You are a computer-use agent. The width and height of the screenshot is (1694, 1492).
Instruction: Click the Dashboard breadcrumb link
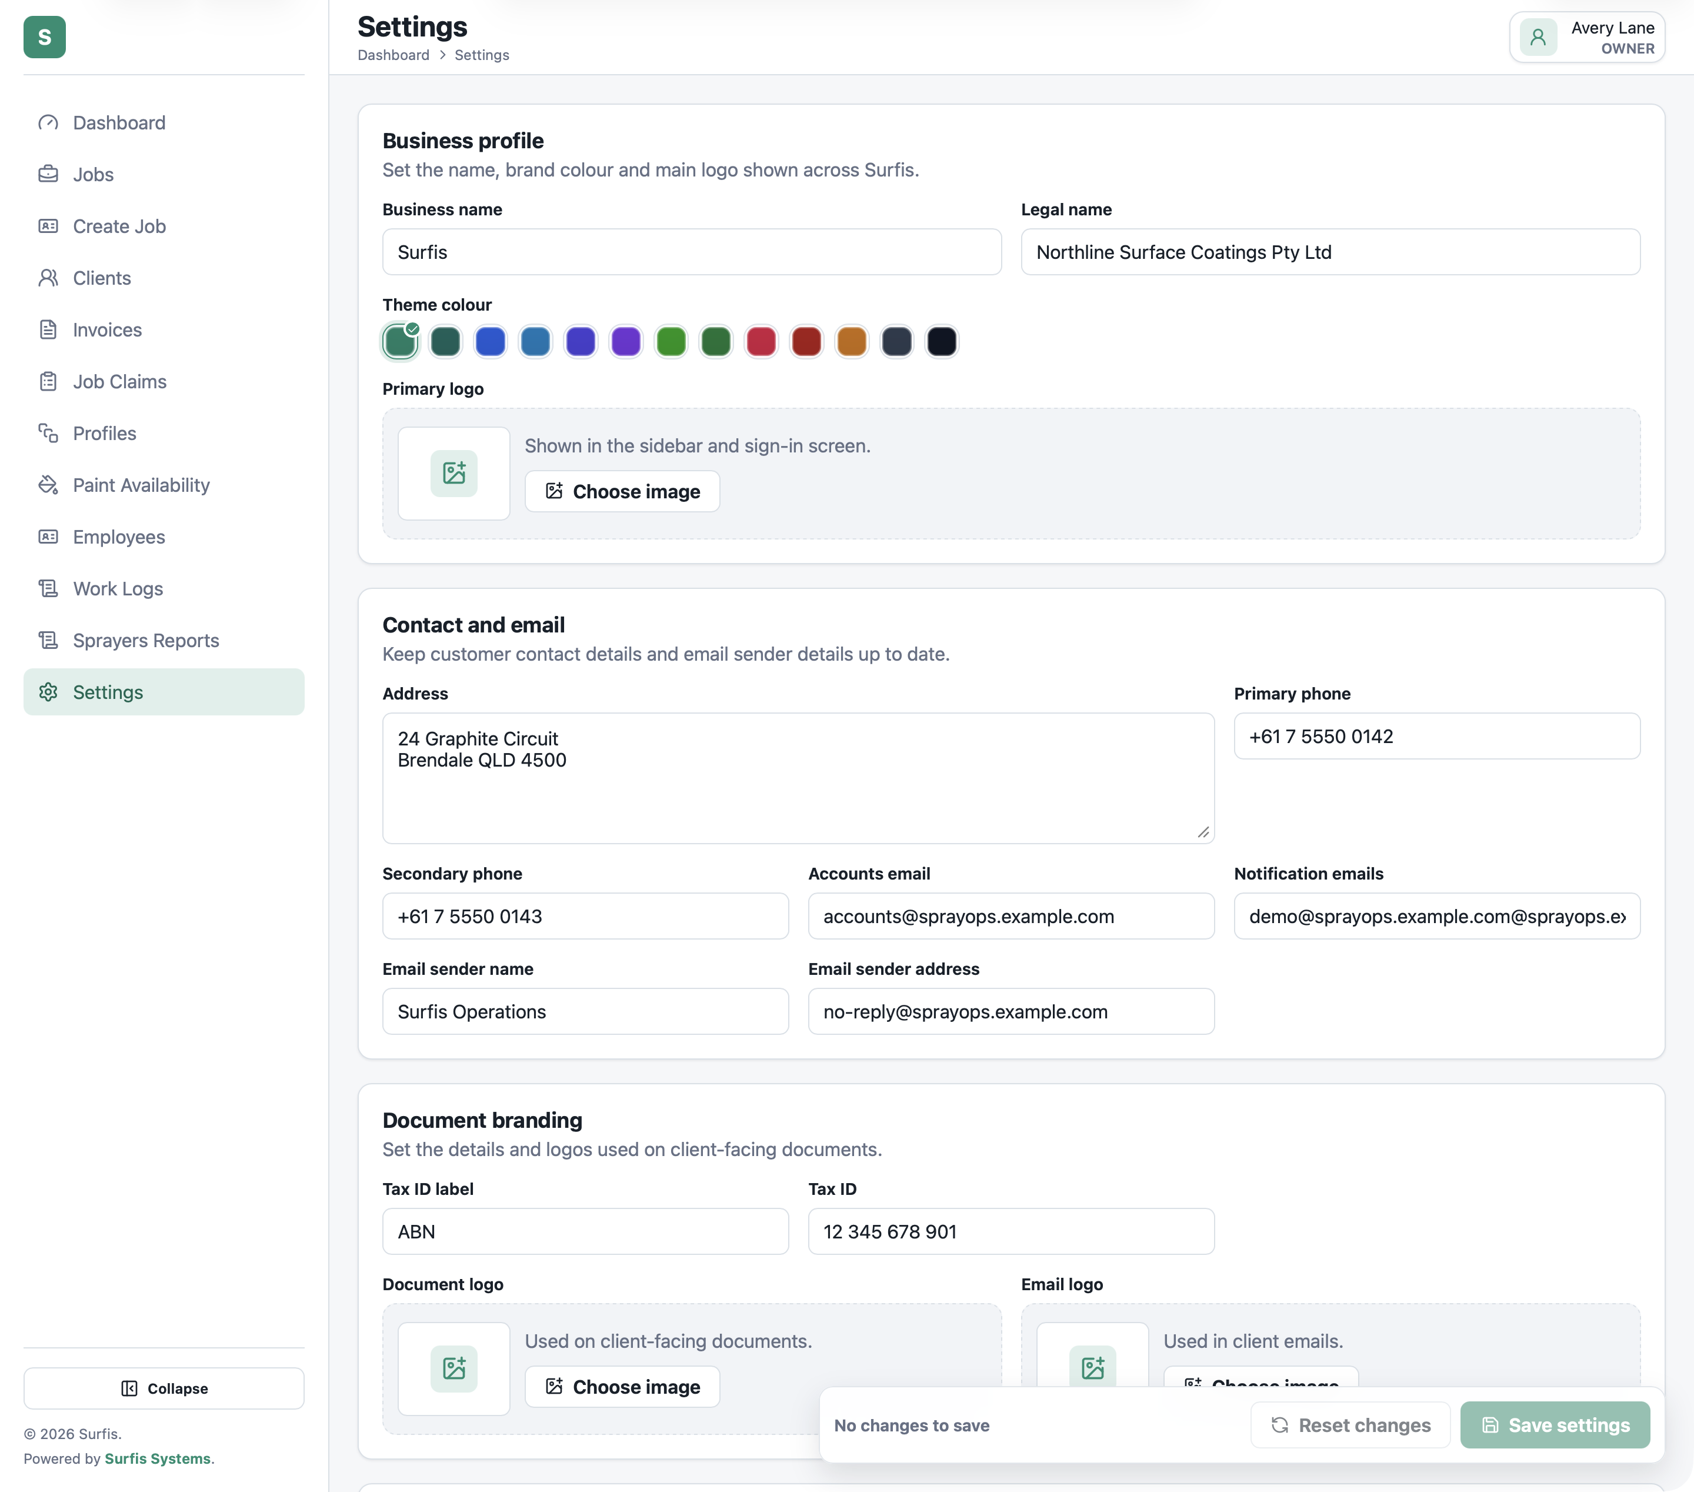click(x=394, y=55)
